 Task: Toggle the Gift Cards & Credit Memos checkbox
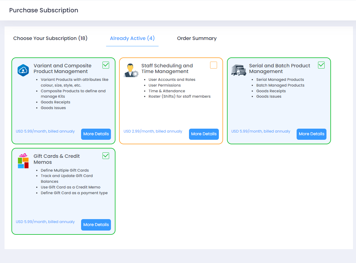[106, 156]
